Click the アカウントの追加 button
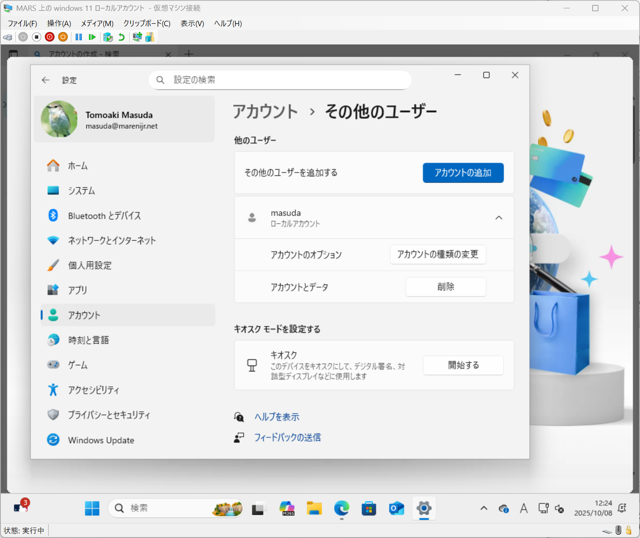This screenshot has height=538, width=640. (x=463, y=173)
